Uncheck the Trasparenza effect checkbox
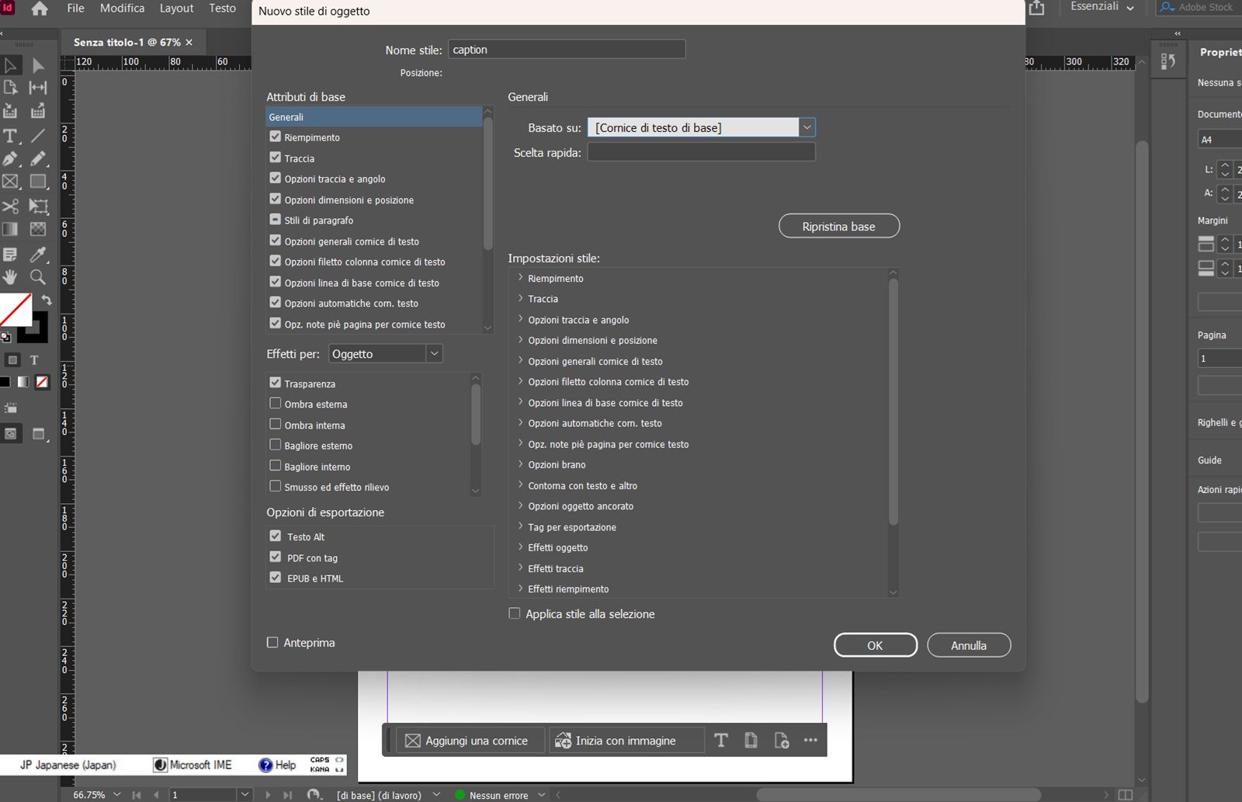1242x802 pixels. (x=275, y=383)
